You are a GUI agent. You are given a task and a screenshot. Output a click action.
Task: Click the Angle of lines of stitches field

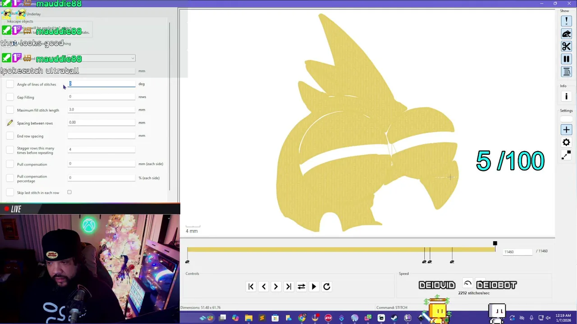tap(101, 84)
